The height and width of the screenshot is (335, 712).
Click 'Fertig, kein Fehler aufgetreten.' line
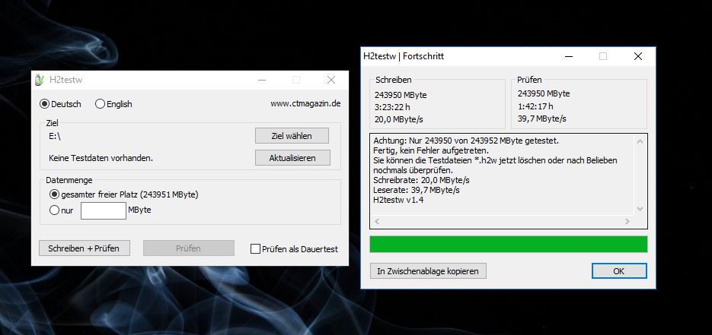pos(429,150)
